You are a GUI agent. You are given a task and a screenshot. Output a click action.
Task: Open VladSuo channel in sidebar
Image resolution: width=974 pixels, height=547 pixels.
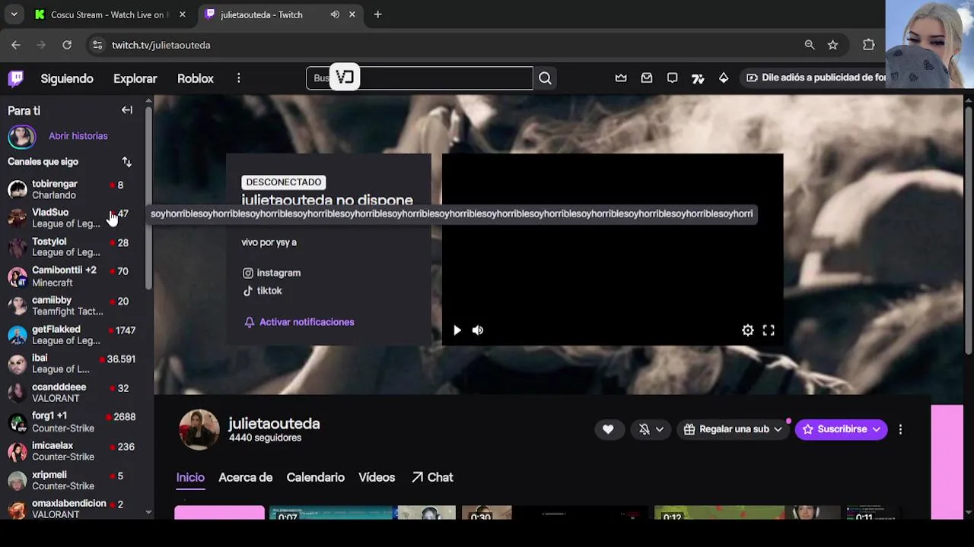(72, 218)
